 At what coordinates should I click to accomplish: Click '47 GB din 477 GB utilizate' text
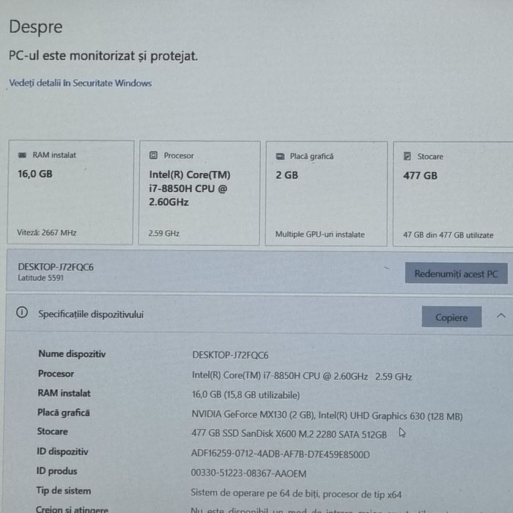(x=448, y=235)
